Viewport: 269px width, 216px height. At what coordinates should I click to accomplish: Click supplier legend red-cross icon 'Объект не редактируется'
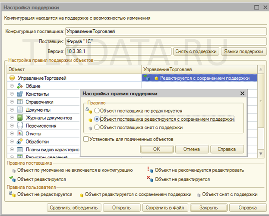pyautogui.click(x=150, y=179)
